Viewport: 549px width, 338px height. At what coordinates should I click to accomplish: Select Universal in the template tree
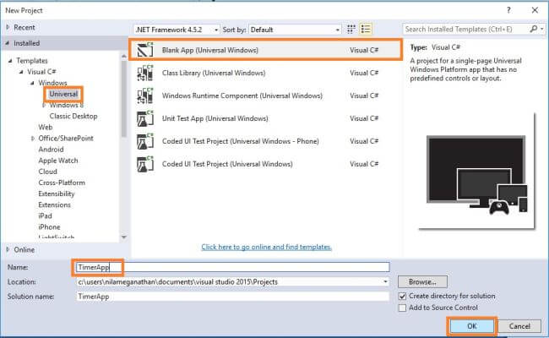[x=63, y=94]
